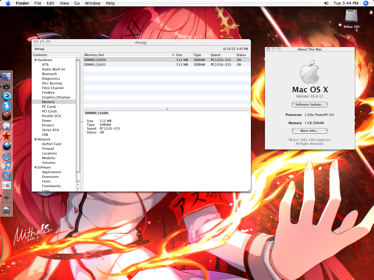Open the grey-blue globe dock icon

[x=6, y=126]
